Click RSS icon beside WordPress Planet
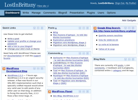Screen dimensions: 138x100 [49, 92]
